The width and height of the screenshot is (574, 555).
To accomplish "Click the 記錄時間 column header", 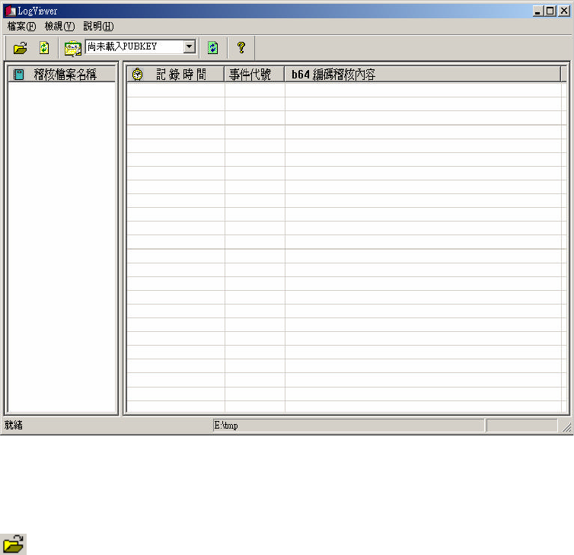I will 175,75.
